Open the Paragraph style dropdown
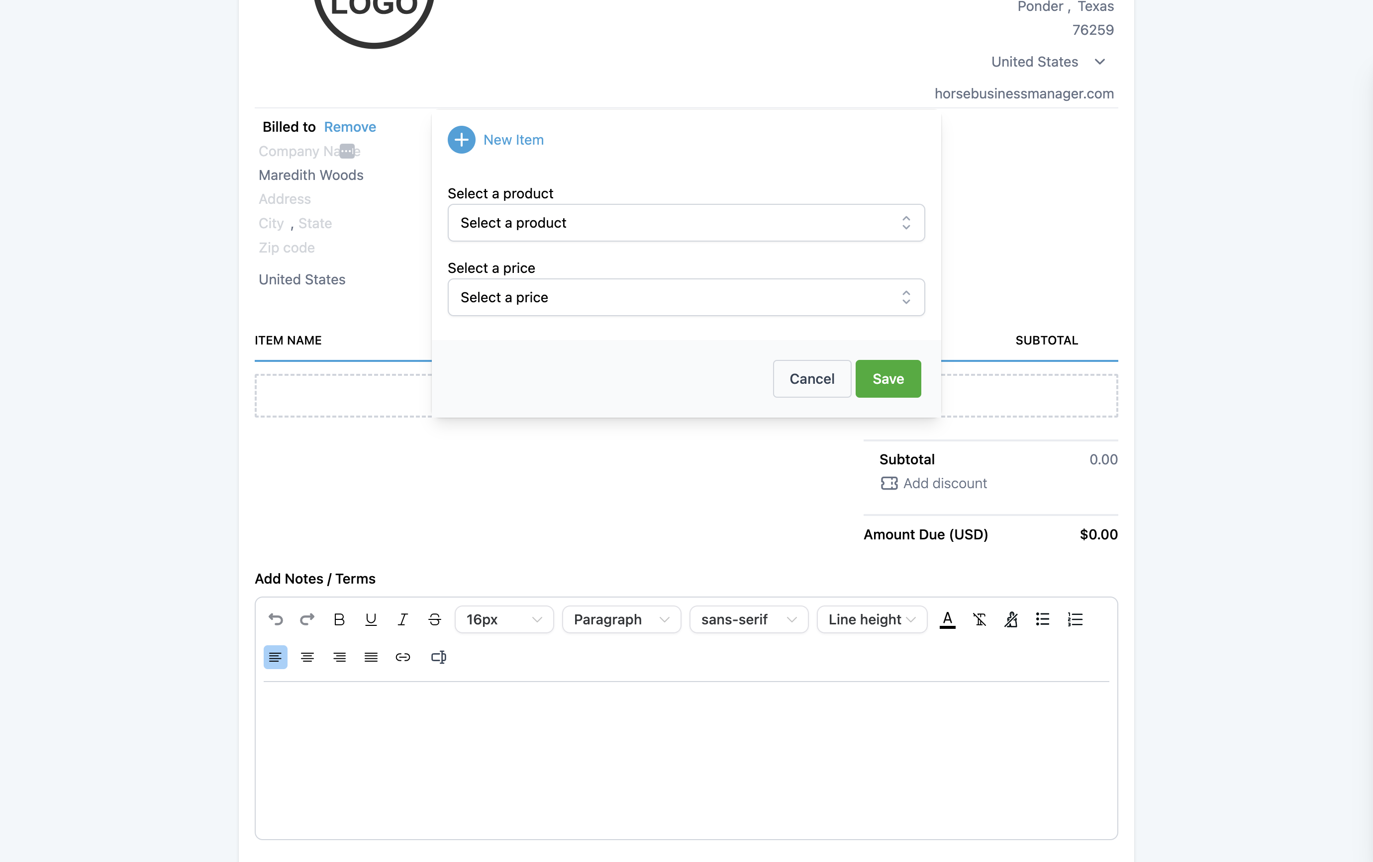This screenshot has width=1373, height=862. coord(621,619)
